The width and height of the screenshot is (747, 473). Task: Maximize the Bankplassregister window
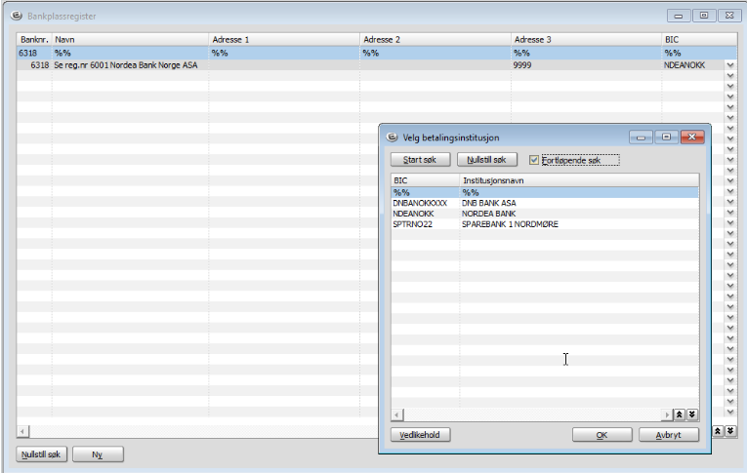tap(704, 16)
